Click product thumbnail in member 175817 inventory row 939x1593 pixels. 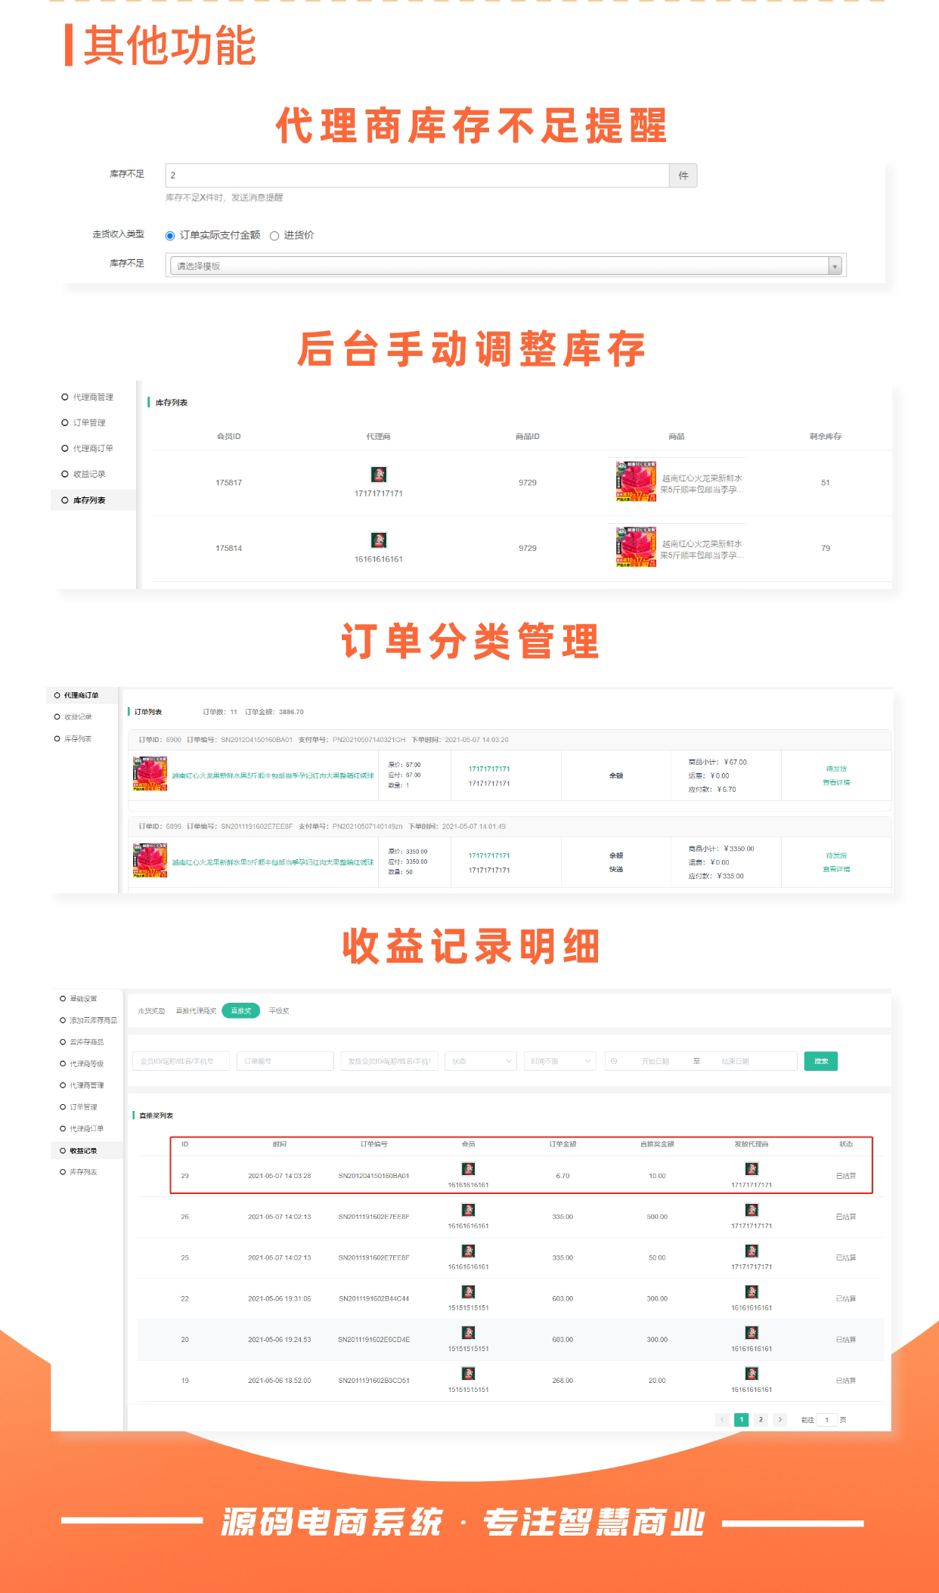(636, 481)
